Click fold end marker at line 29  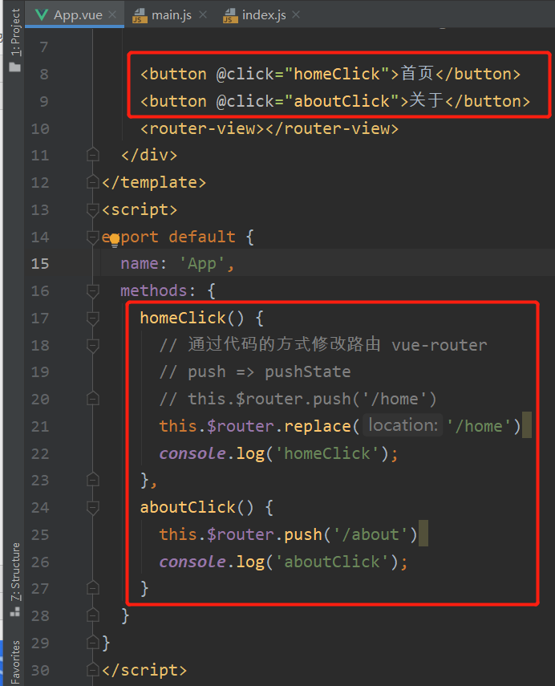pos(93,643)
